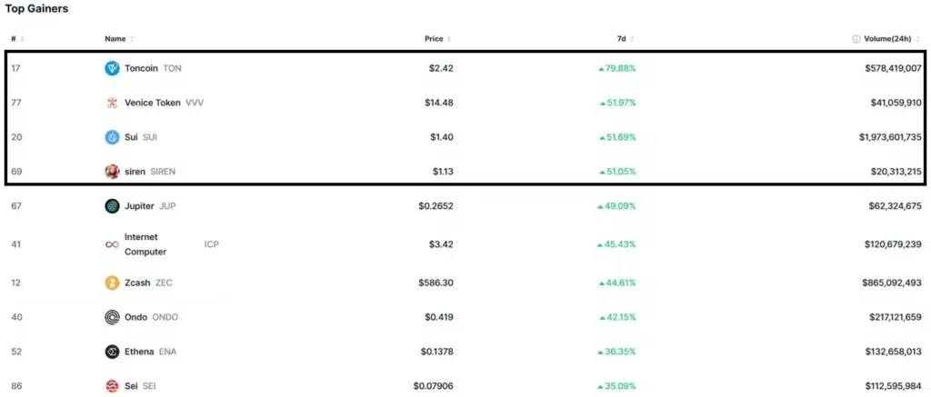
Task: Click the Ethena logo icon
Action: coord(112,352)
